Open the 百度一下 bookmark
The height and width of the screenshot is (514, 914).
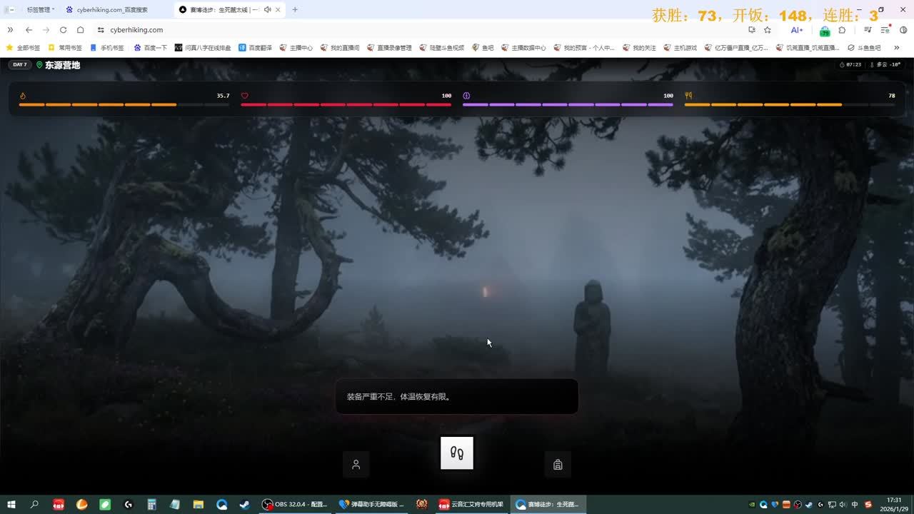[150, 48]
